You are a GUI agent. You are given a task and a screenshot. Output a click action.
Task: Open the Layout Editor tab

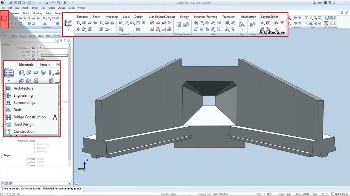[269, 17]
